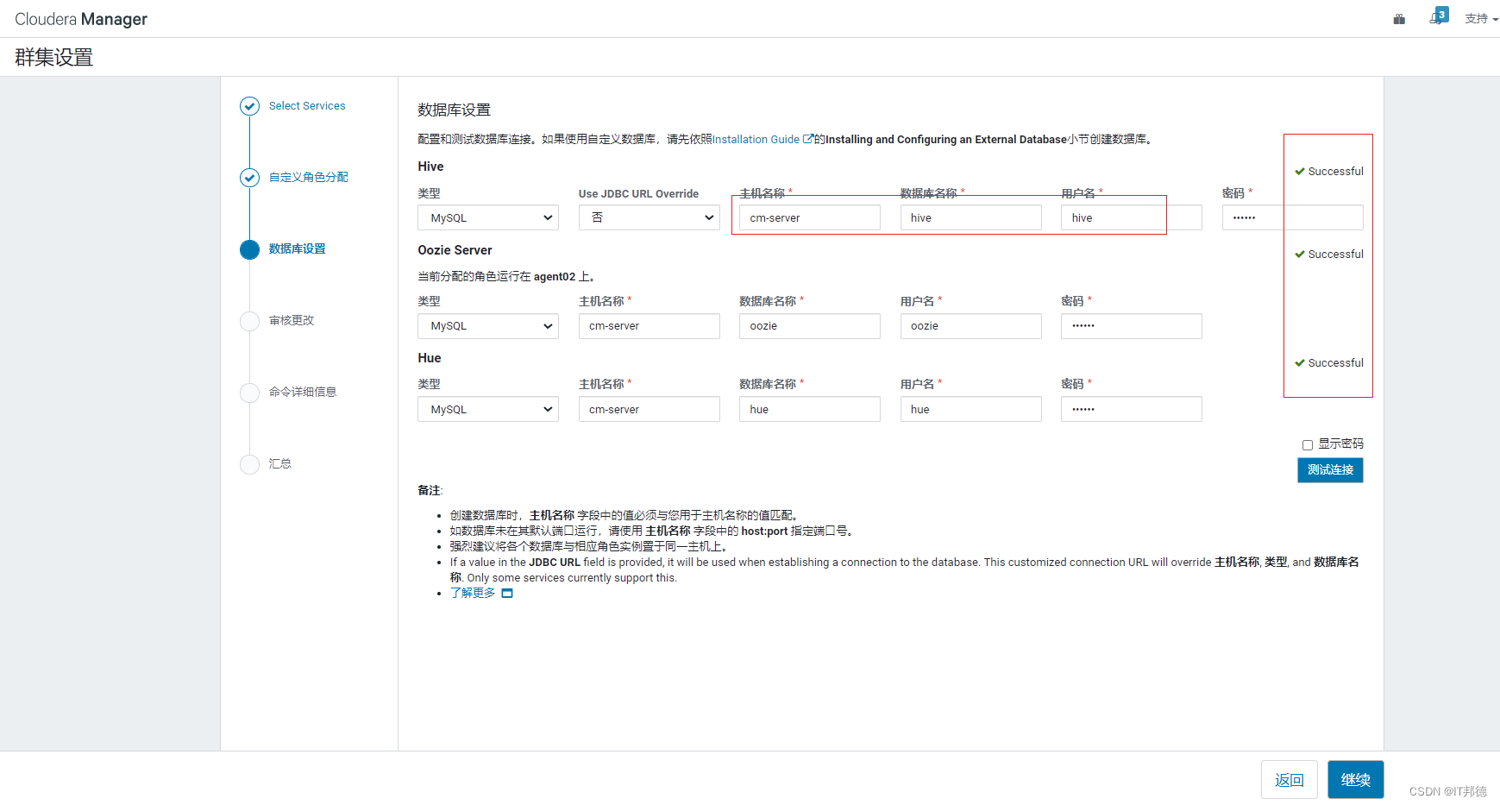Open the 支持 support menu

point(1481,19)
